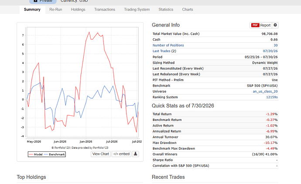Open the Number of Positions link
301x184 pixels.
point(168,45)
